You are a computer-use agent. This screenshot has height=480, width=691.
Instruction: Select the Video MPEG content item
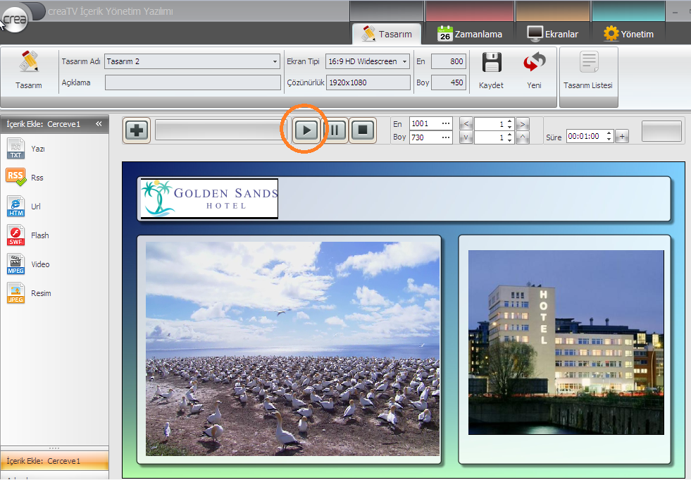coord(16,264)
